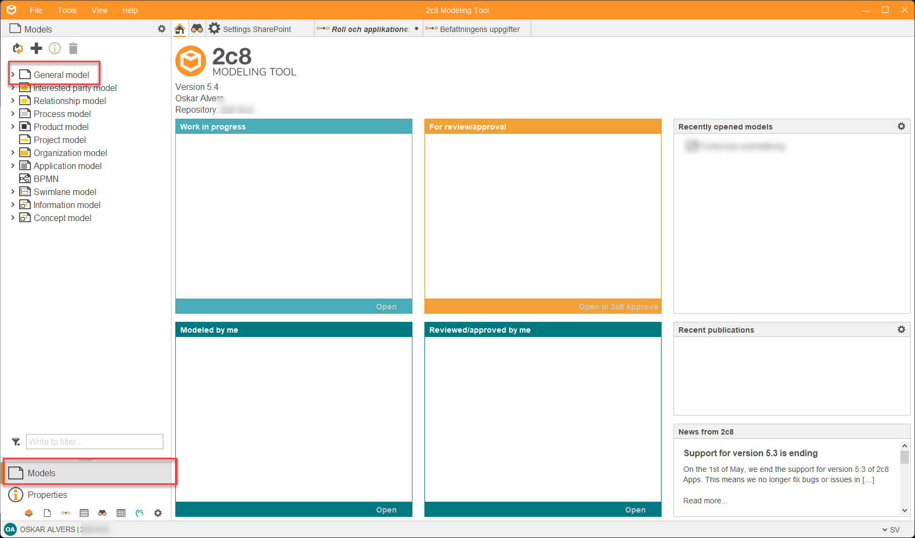Open the binoculars search tab

(197, 29)
